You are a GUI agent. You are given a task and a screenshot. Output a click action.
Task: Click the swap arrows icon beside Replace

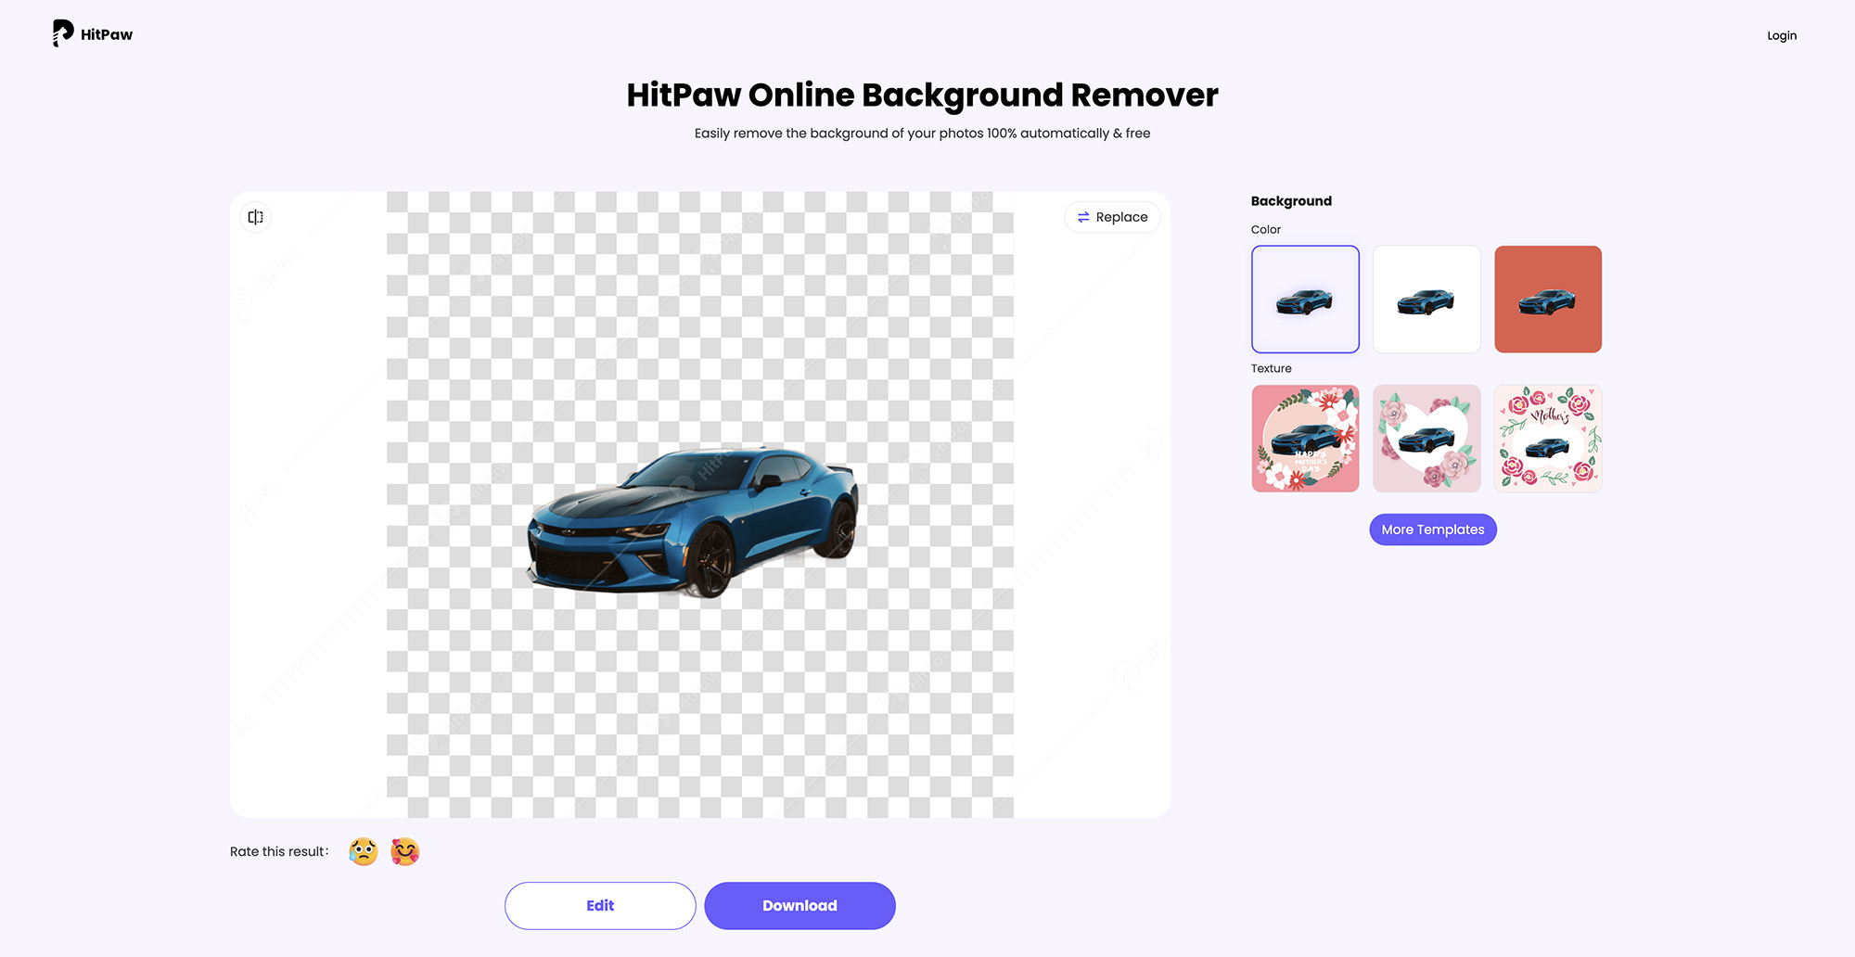(x=1083, y=216)
